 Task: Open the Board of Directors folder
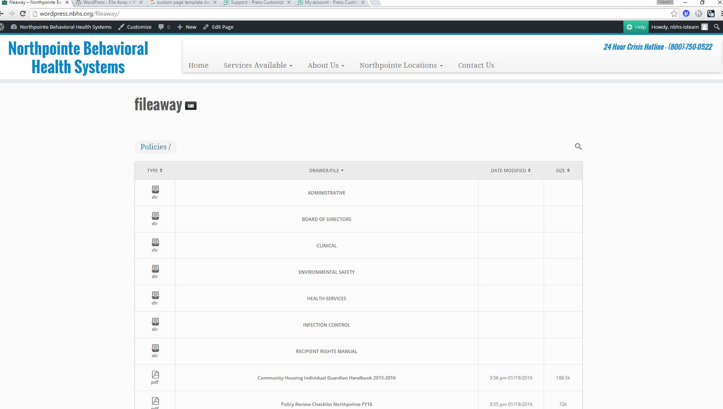(x=326, y=219)
